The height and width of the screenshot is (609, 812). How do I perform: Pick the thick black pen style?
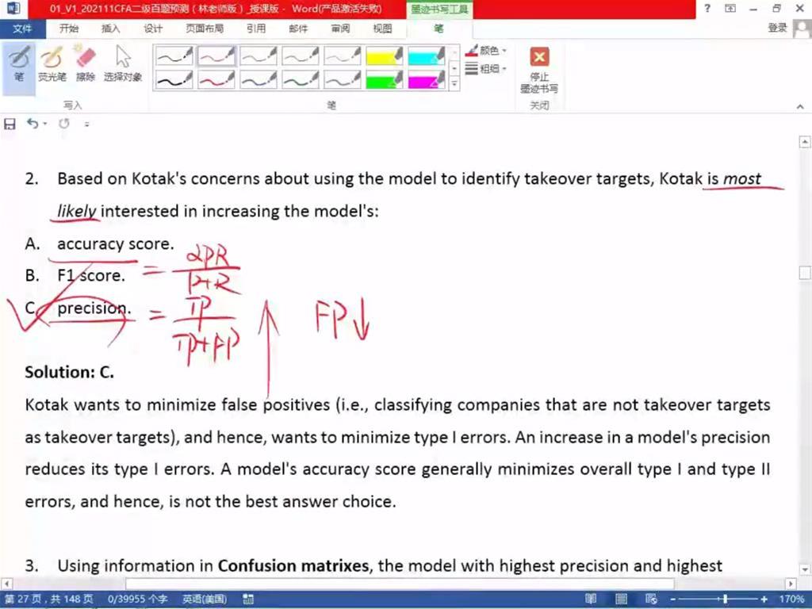point(174,80)
